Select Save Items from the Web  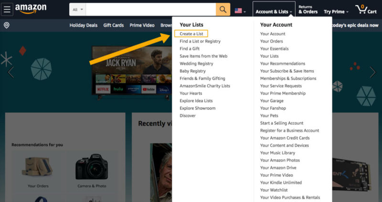tap(203, 56)
